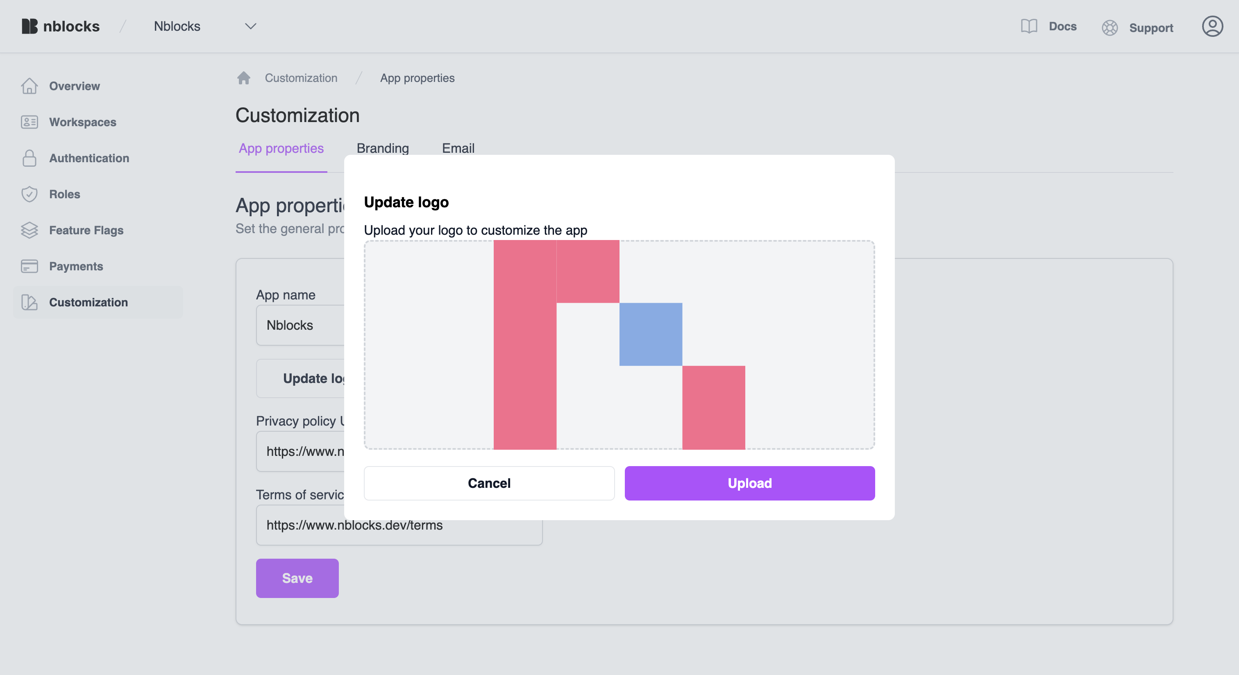Click the Payments credit card icon
The width and height of the screenshot is (1239, 675).
tap(29, 266)
